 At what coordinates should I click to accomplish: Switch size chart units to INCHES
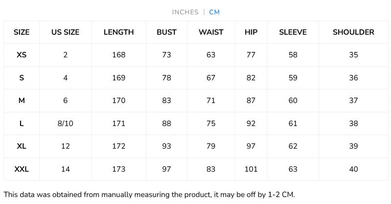tap(185, 12)
